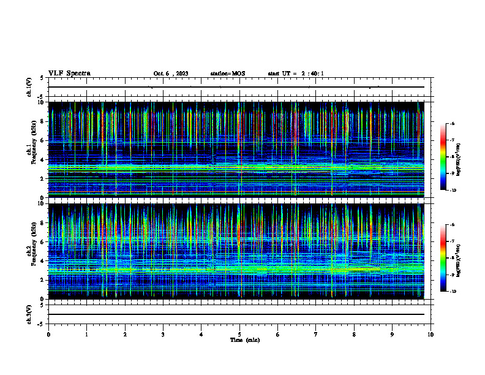Click the "-10" label on ch.2 colorbar
This screenshot has width=485, height=375.
tap(453, 292)
